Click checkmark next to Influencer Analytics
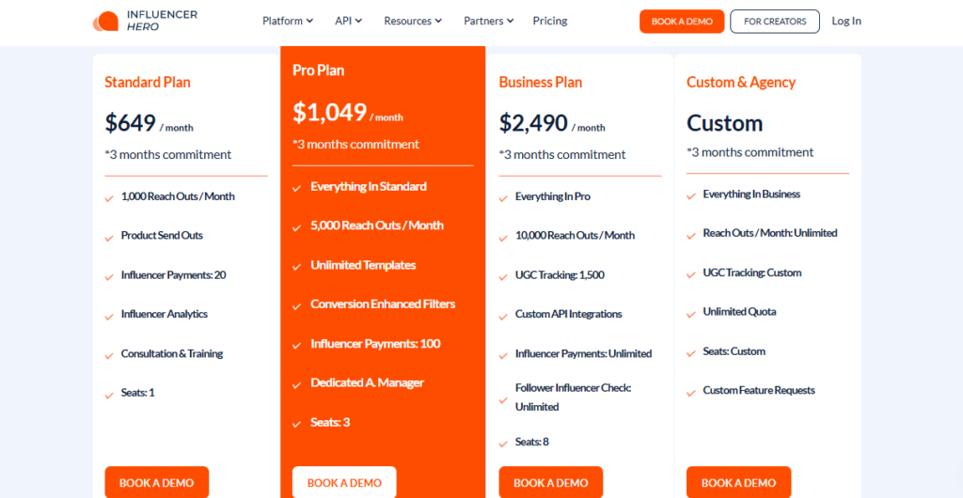 (110, 316)
